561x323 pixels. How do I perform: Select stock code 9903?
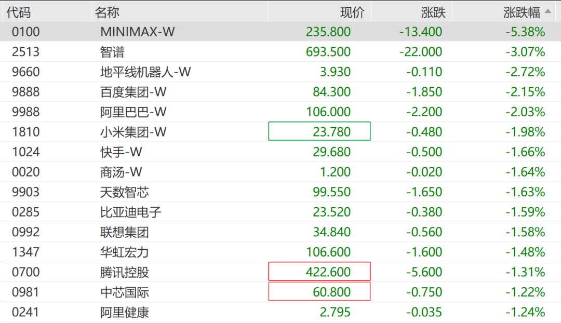(26, 192)
